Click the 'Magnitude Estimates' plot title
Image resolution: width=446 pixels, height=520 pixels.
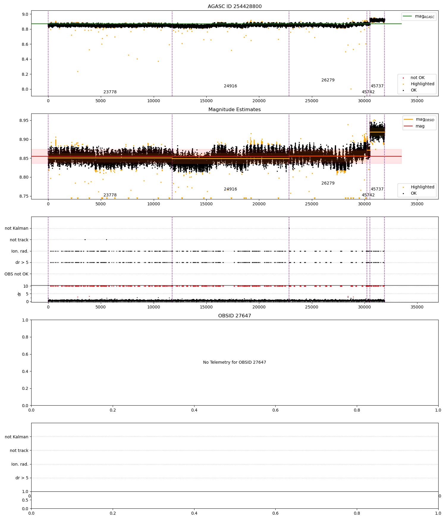click(235, 110)
